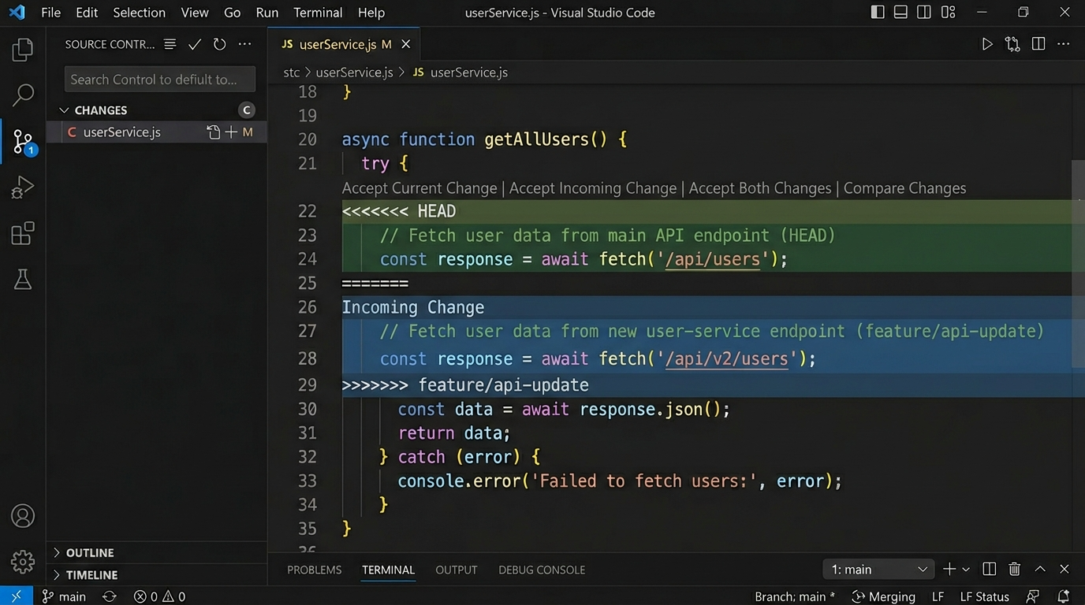Click the commit message input field

tap(160, 79)
